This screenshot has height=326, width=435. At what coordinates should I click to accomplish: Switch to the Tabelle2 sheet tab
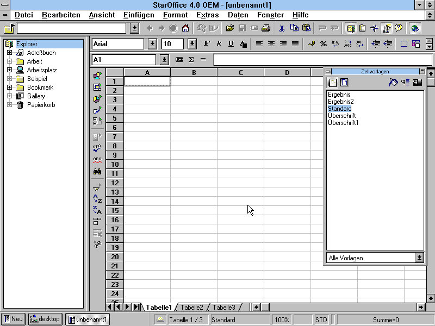192,307
